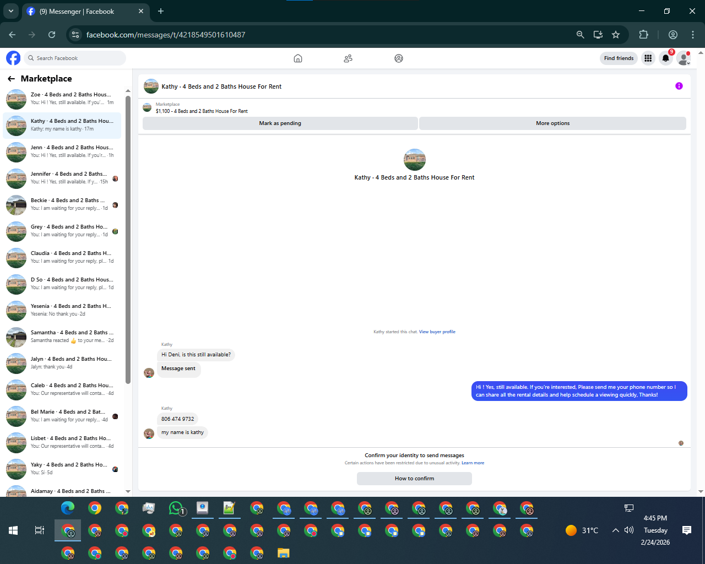Viewport: 705px width, 564px height.
Task: Go to the Home feed icon
Action: (298, 58)
